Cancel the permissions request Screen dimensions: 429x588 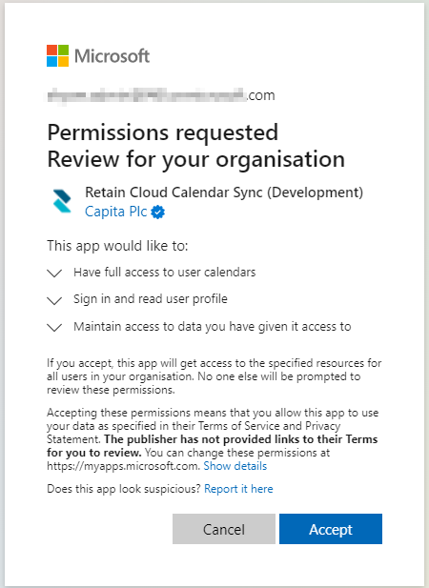pyautogui.click(x=224, y=529)
